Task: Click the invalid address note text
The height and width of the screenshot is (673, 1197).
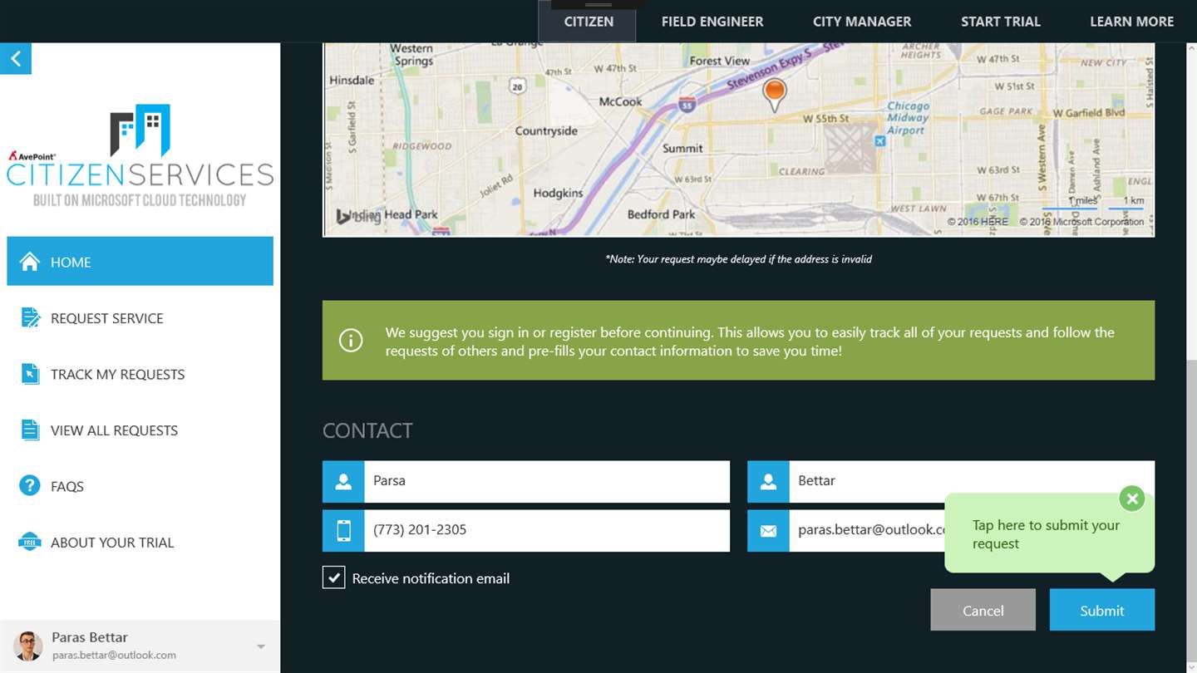Action: 738,259
